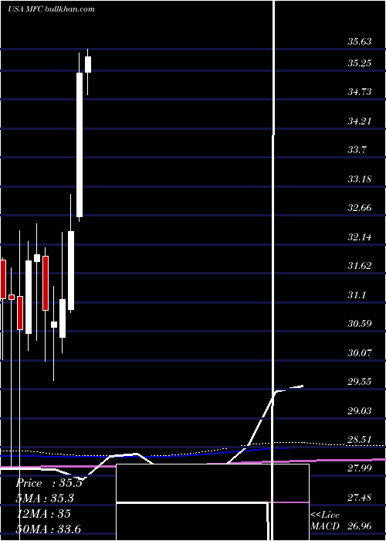
Task: Click the 12MA : 35 readout
Action: coord(43,514)
